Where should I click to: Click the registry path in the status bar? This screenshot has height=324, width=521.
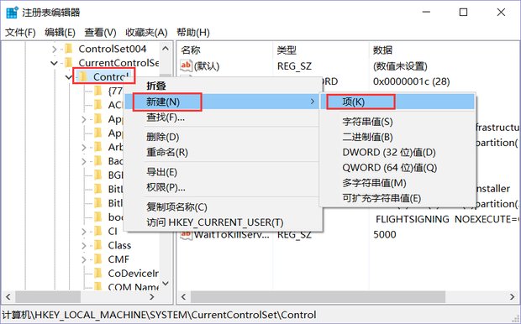159,315
